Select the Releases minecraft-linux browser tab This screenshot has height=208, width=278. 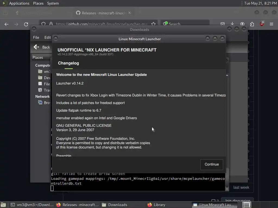point(104,13)
